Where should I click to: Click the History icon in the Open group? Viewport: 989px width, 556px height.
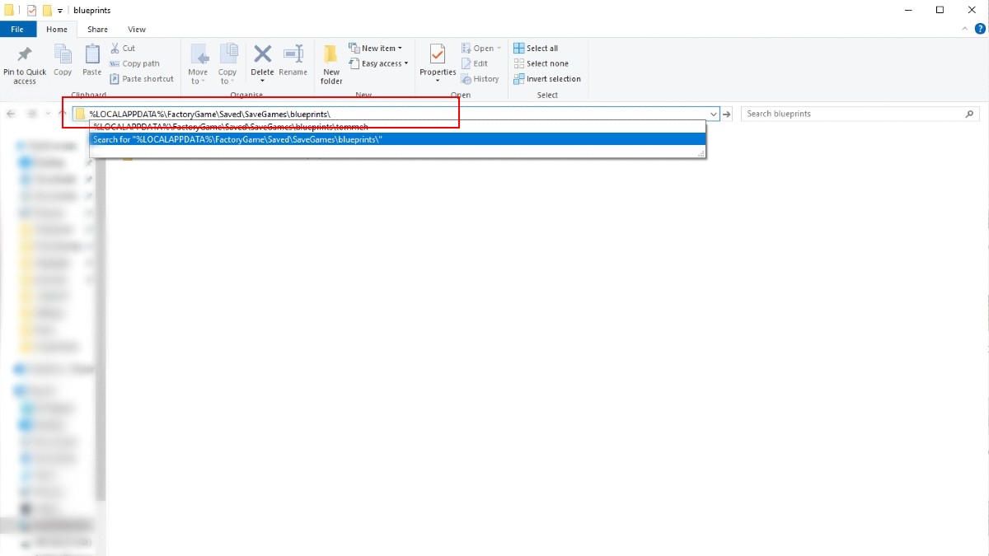[480, 78]
